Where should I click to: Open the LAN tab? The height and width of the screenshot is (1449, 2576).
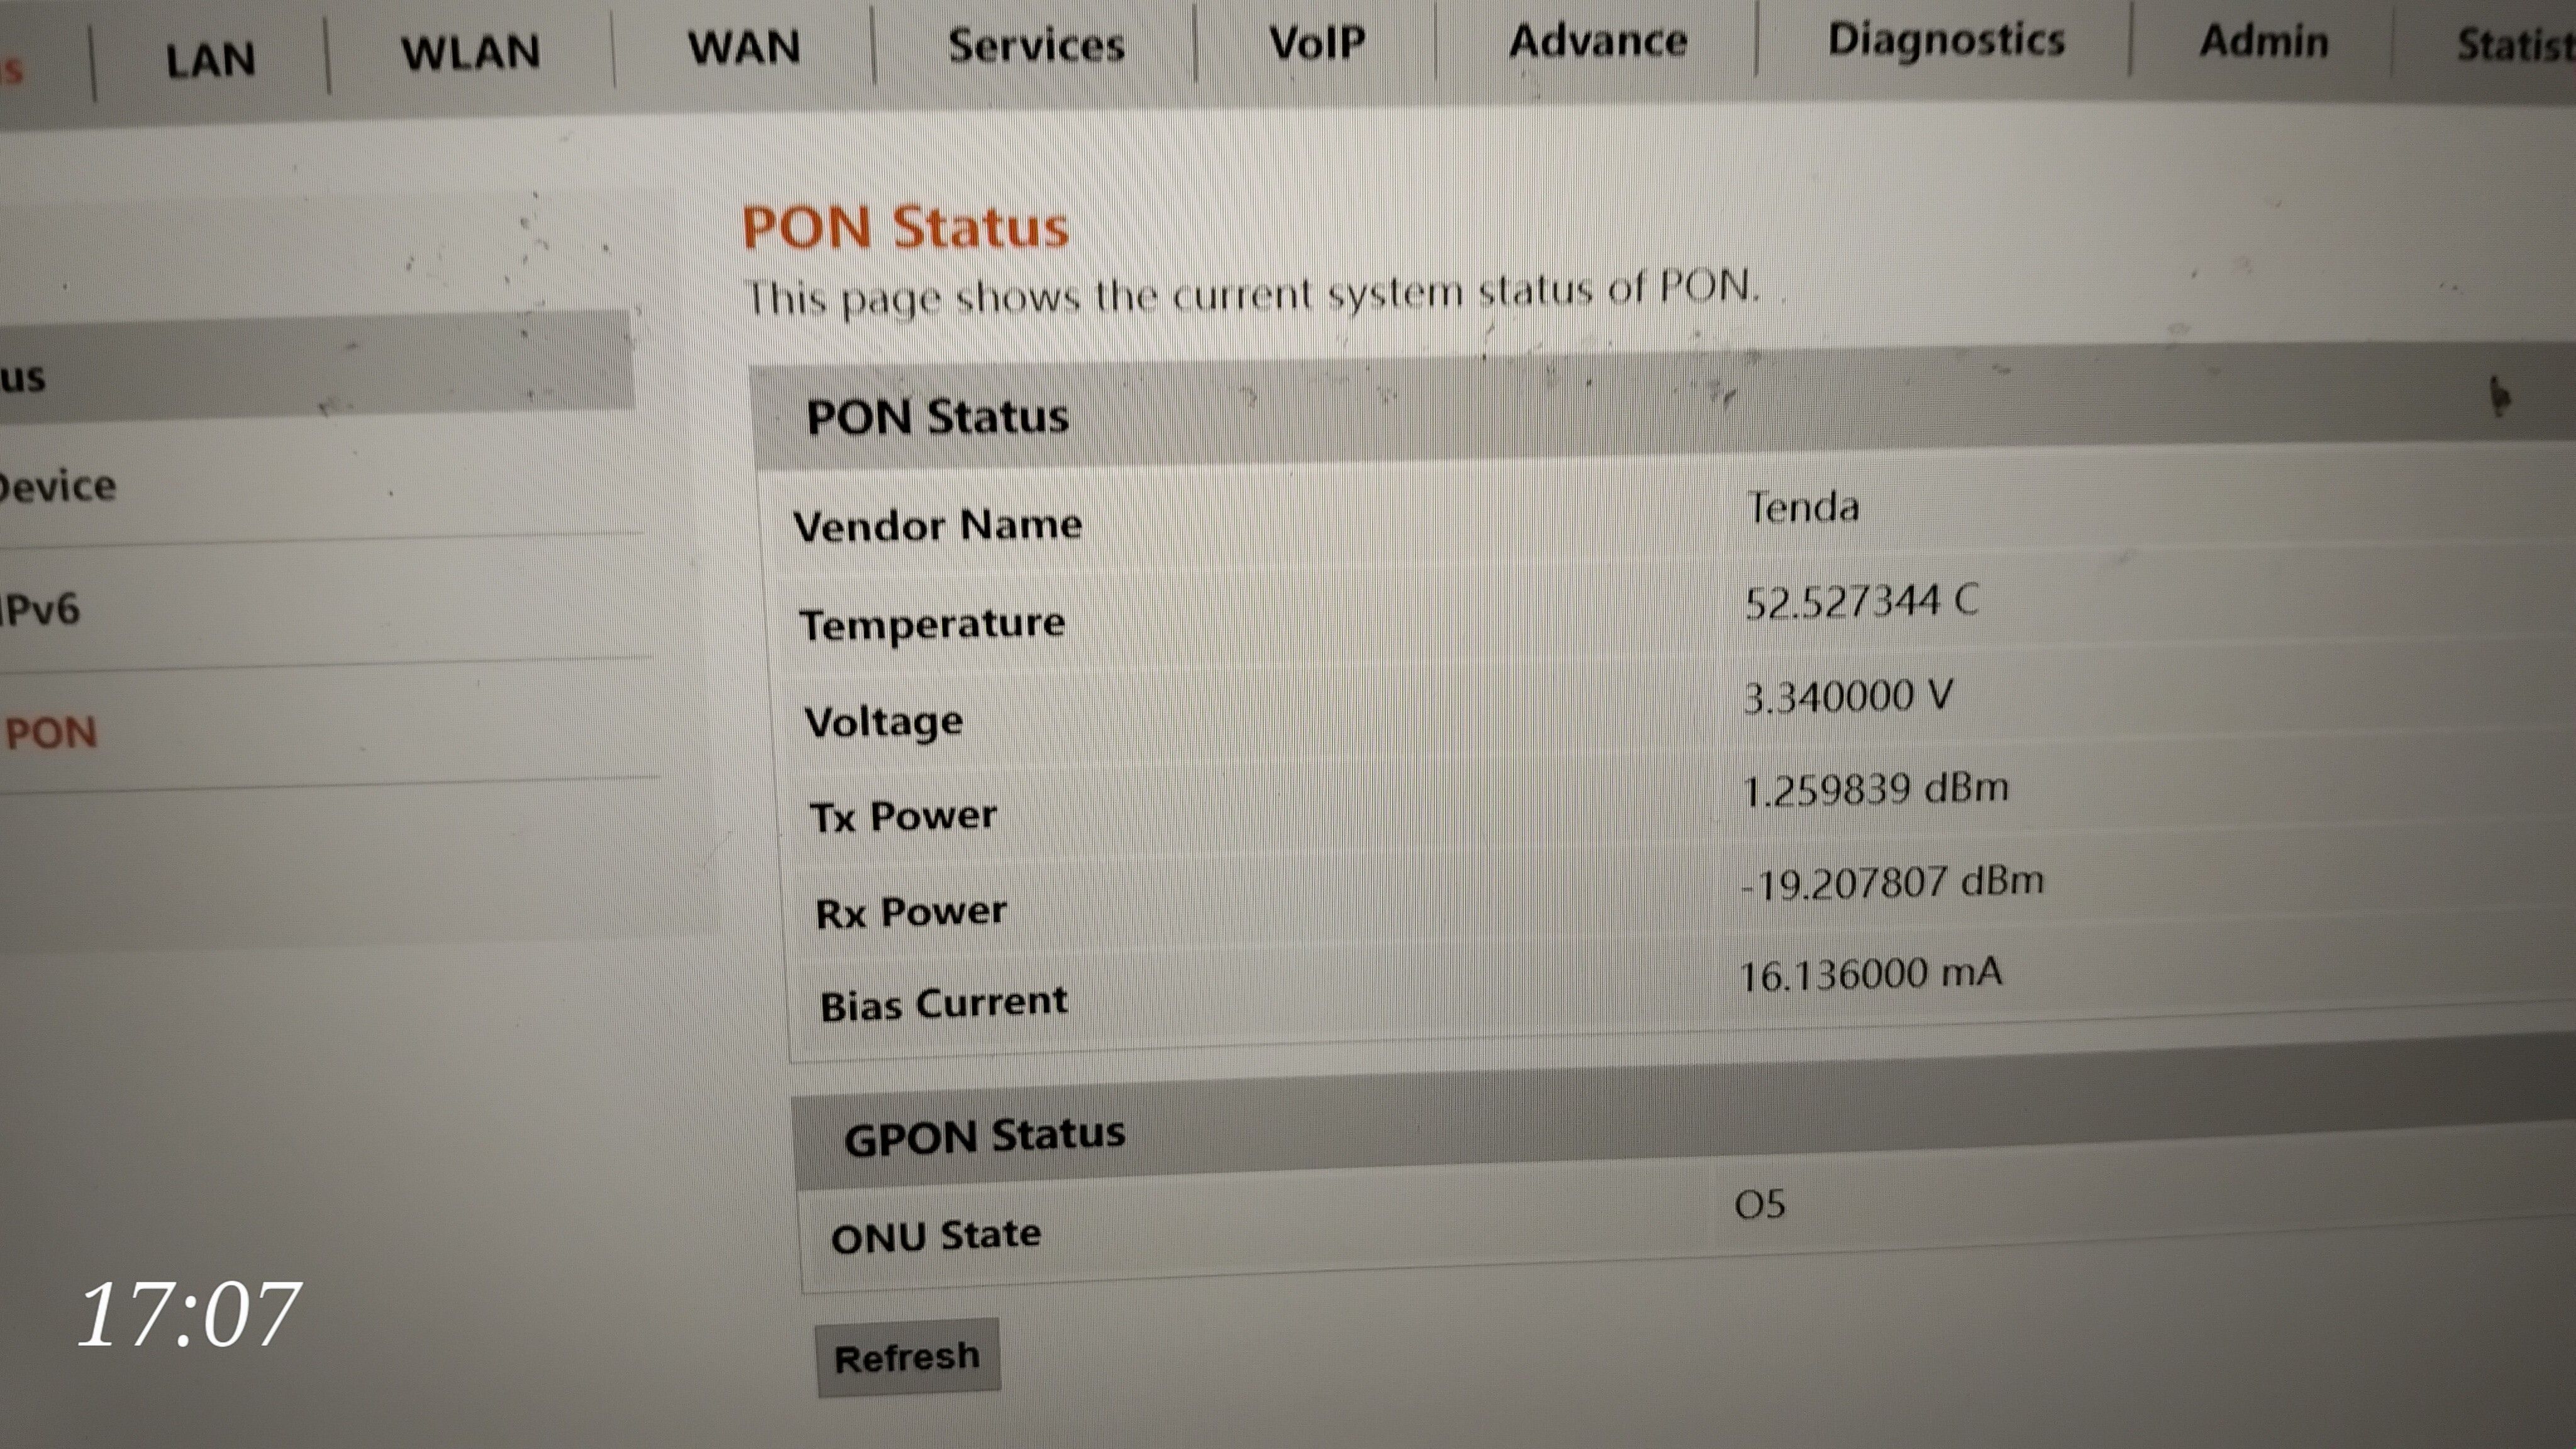pos(210,60)
